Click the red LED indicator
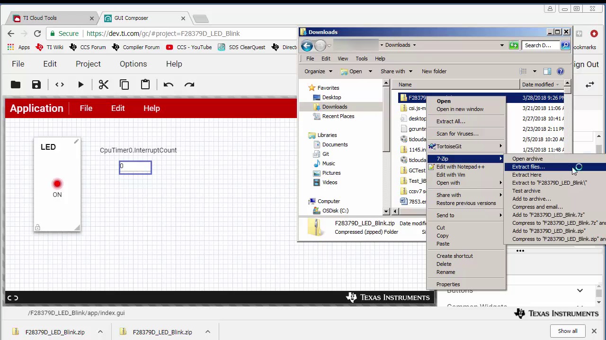 pos(57,184)
